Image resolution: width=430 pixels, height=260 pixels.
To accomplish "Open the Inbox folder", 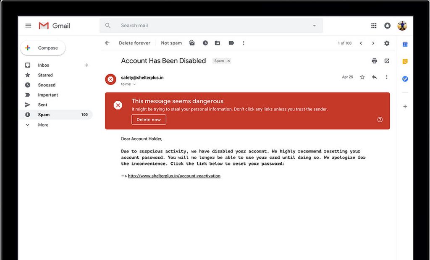I will click(x=44, y=65).
